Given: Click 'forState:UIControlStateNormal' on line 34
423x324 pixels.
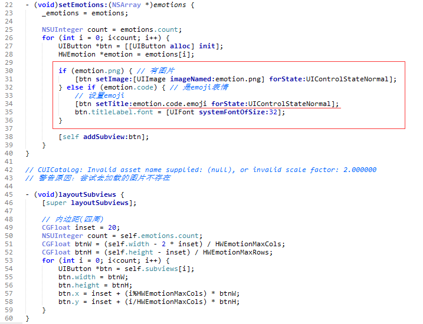Looking at the screenshot, I should coord(271,104).
